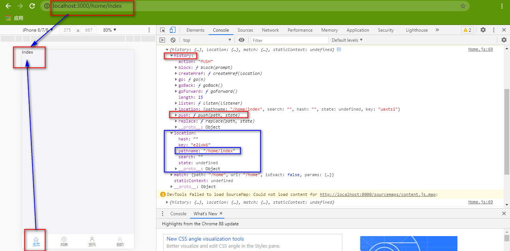This screenshot has width=510, height=251.
Task: Bookmark page with the star icon
Action: coord(463,6)
